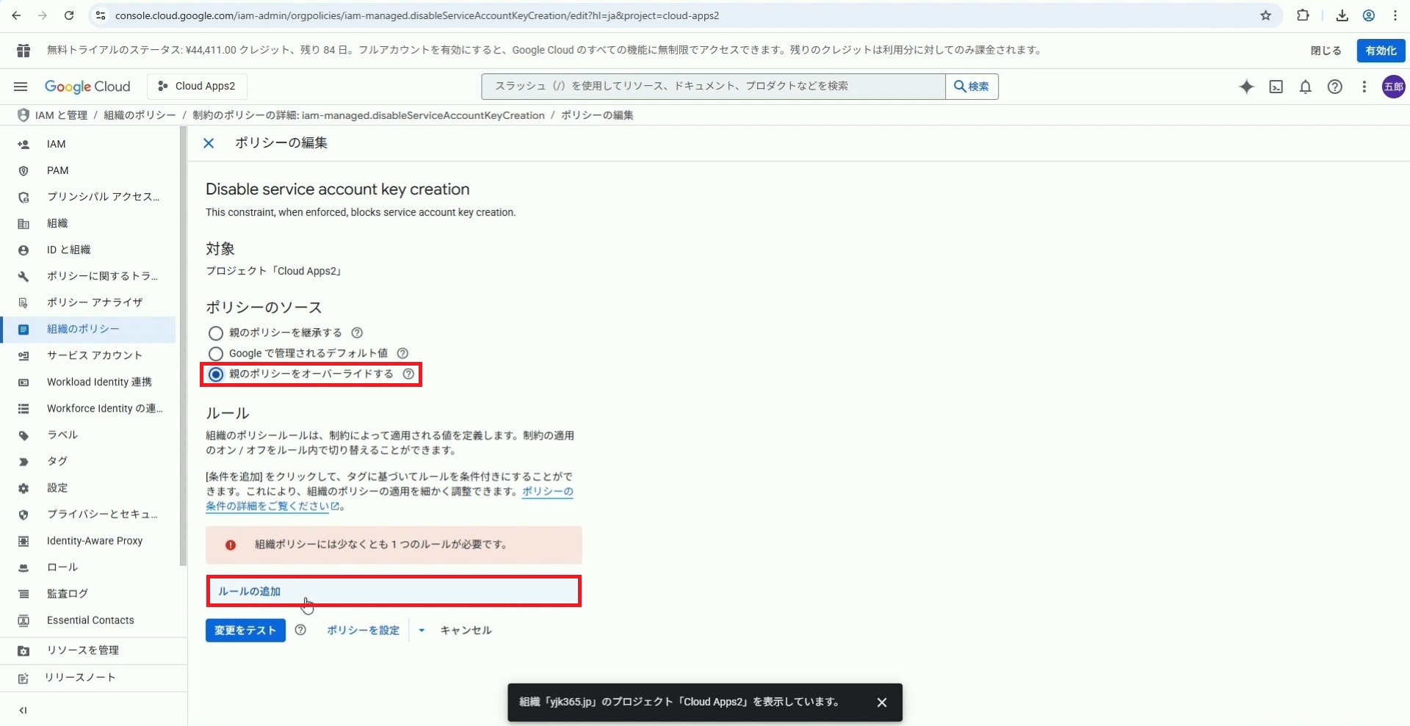This screenshot has height=726, width=1410.
Task: Expand ポリシーを設定 dropdown arrow
Action: pyautogui.click(x=422, y=631)
